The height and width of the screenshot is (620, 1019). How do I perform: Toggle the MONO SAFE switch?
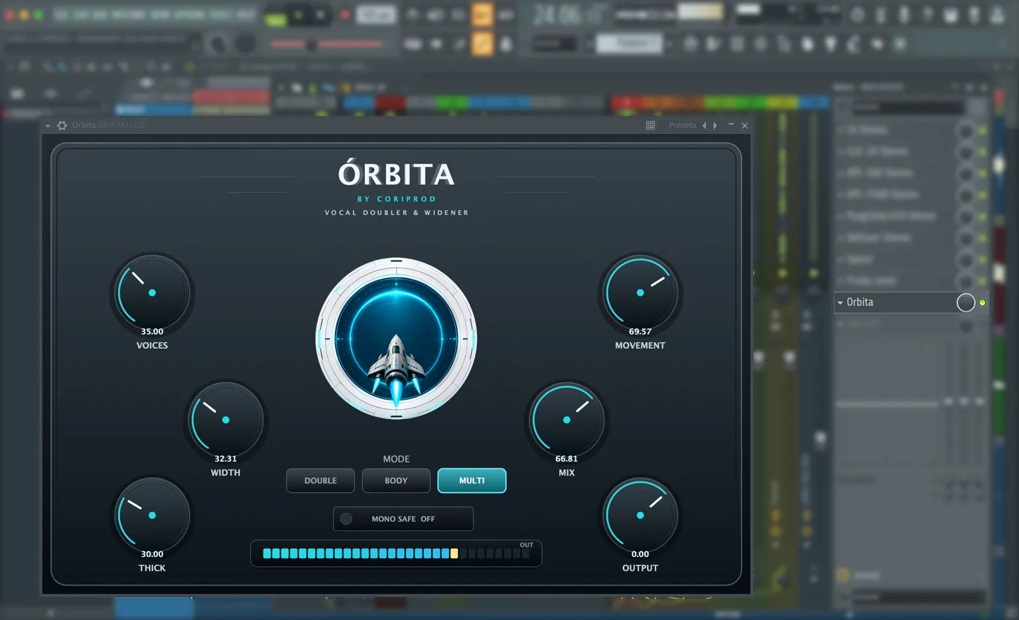tap(403, 519)
